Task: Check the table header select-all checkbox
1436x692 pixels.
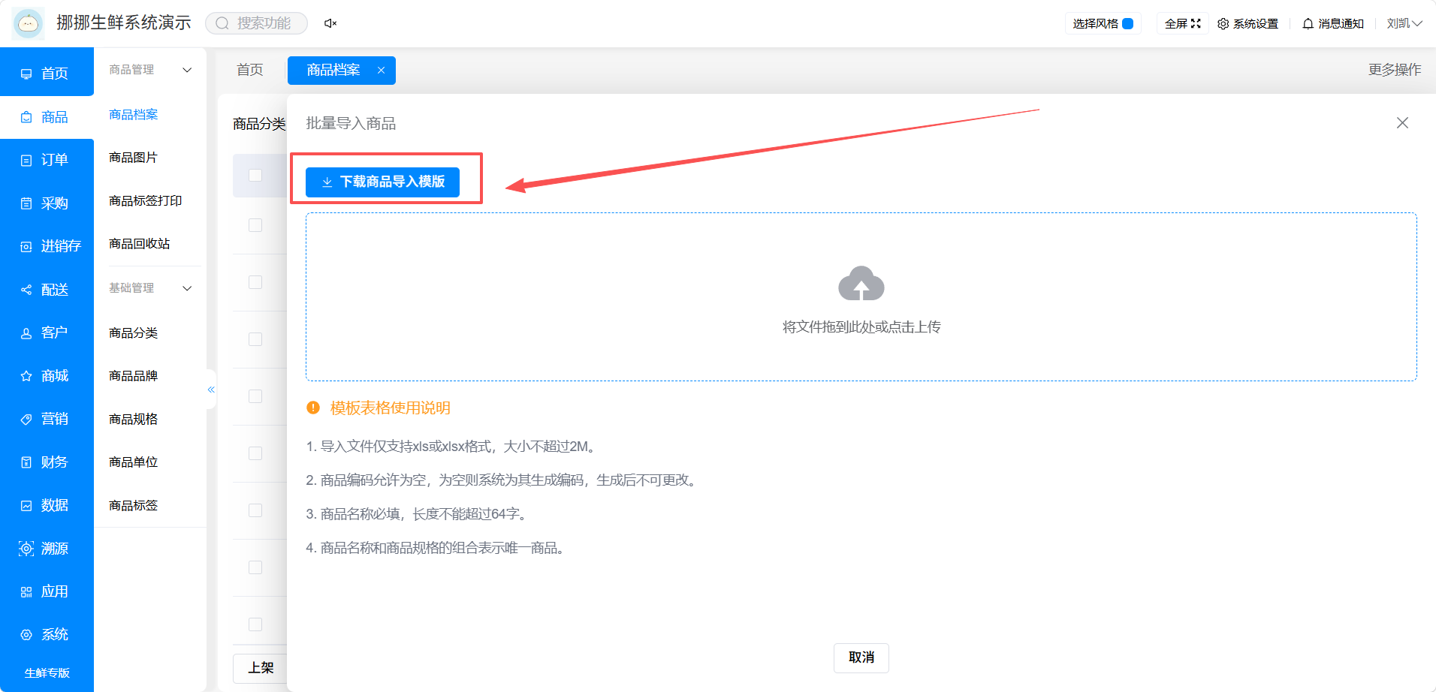Action: (255, 175)
